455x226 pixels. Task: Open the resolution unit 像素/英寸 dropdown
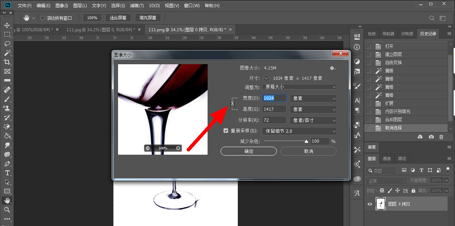313,120
